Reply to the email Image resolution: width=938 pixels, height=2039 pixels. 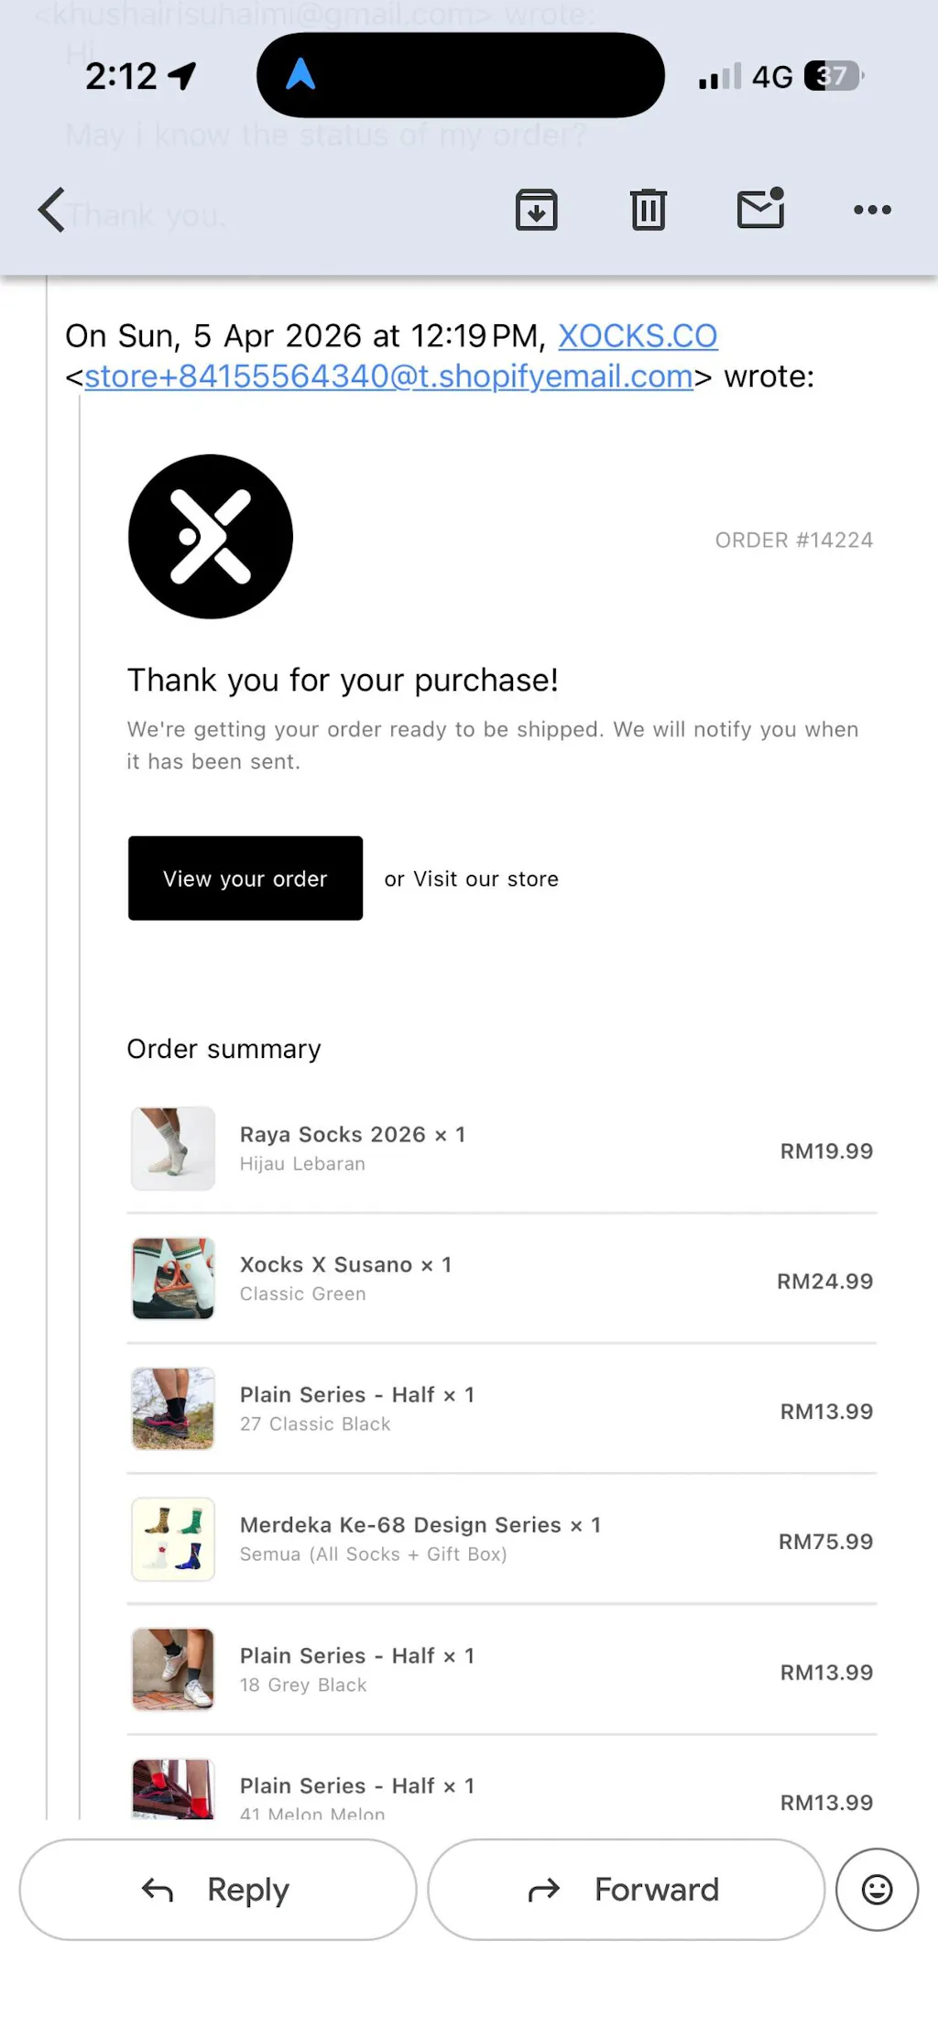[x=218, y=1889]
